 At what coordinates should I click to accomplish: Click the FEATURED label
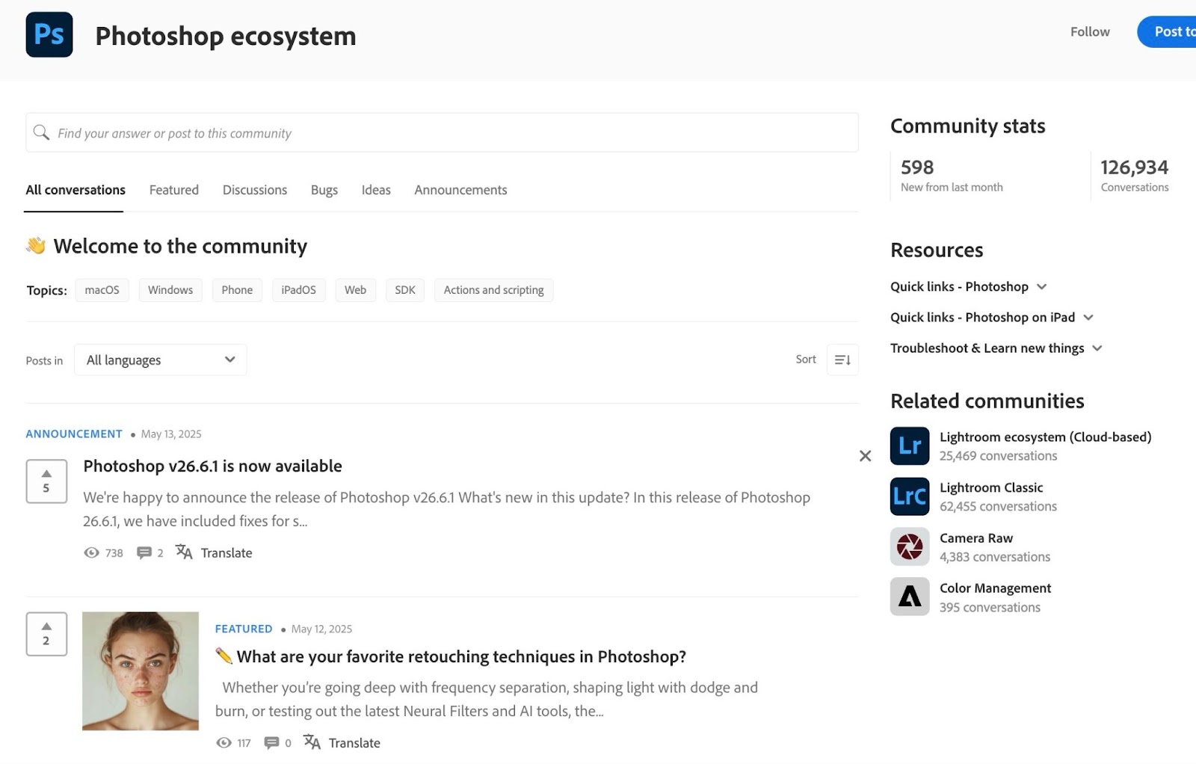click(244, 629)
